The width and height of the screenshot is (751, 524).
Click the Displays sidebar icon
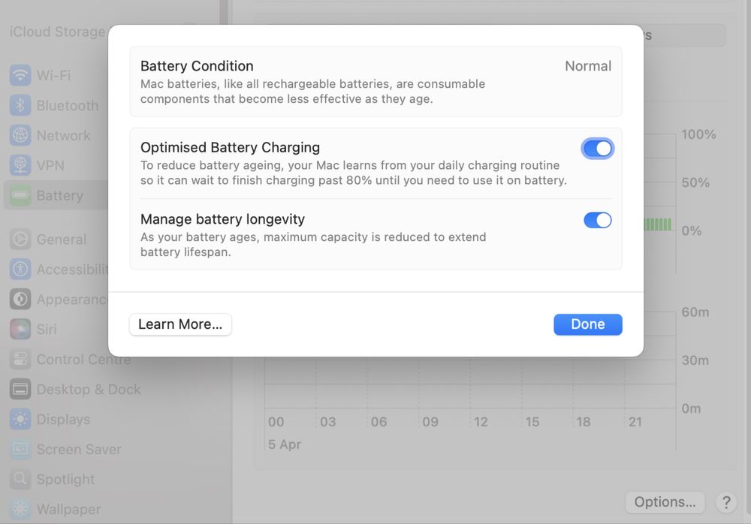pyautogui.click(x=20, y=420)
